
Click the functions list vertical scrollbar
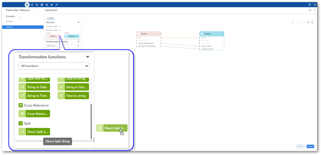[91, 121]
